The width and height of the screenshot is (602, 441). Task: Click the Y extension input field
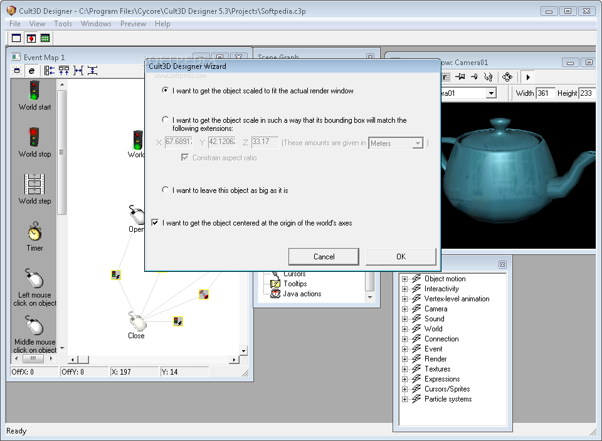222,142
